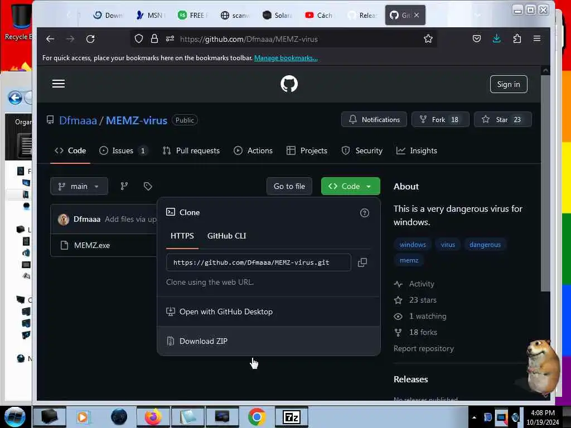Switch to the Solara browser tab
The image size is (571, 428).
tap(277, 15)
